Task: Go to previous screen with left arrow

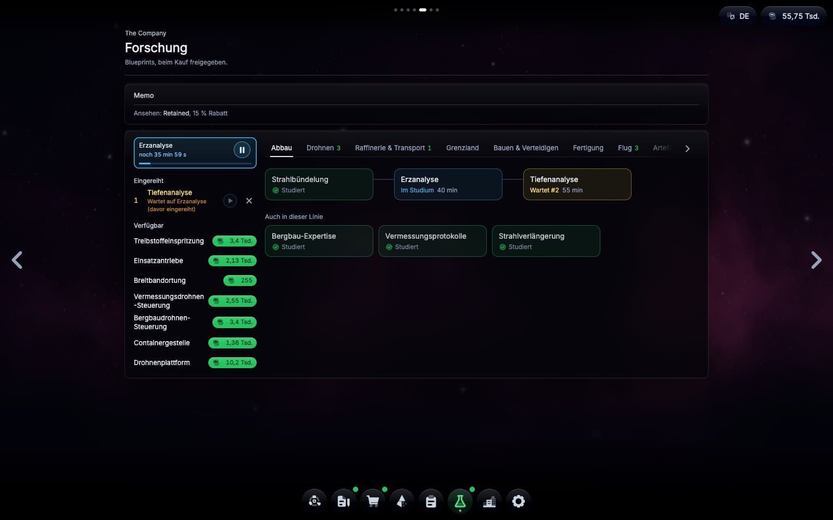Action: tap(17, 260)
